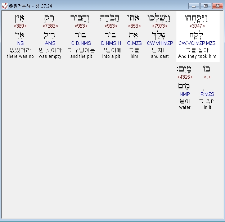Viewport: 225px width, 222px height.
Task: Click the Hebrew word above <4325>
Action: [x=184, y=69]
